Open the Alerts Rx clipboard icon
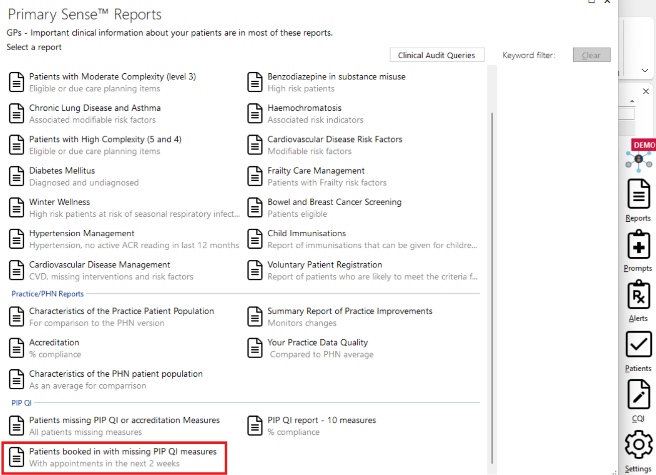656x475 pixels. point(638,294)
